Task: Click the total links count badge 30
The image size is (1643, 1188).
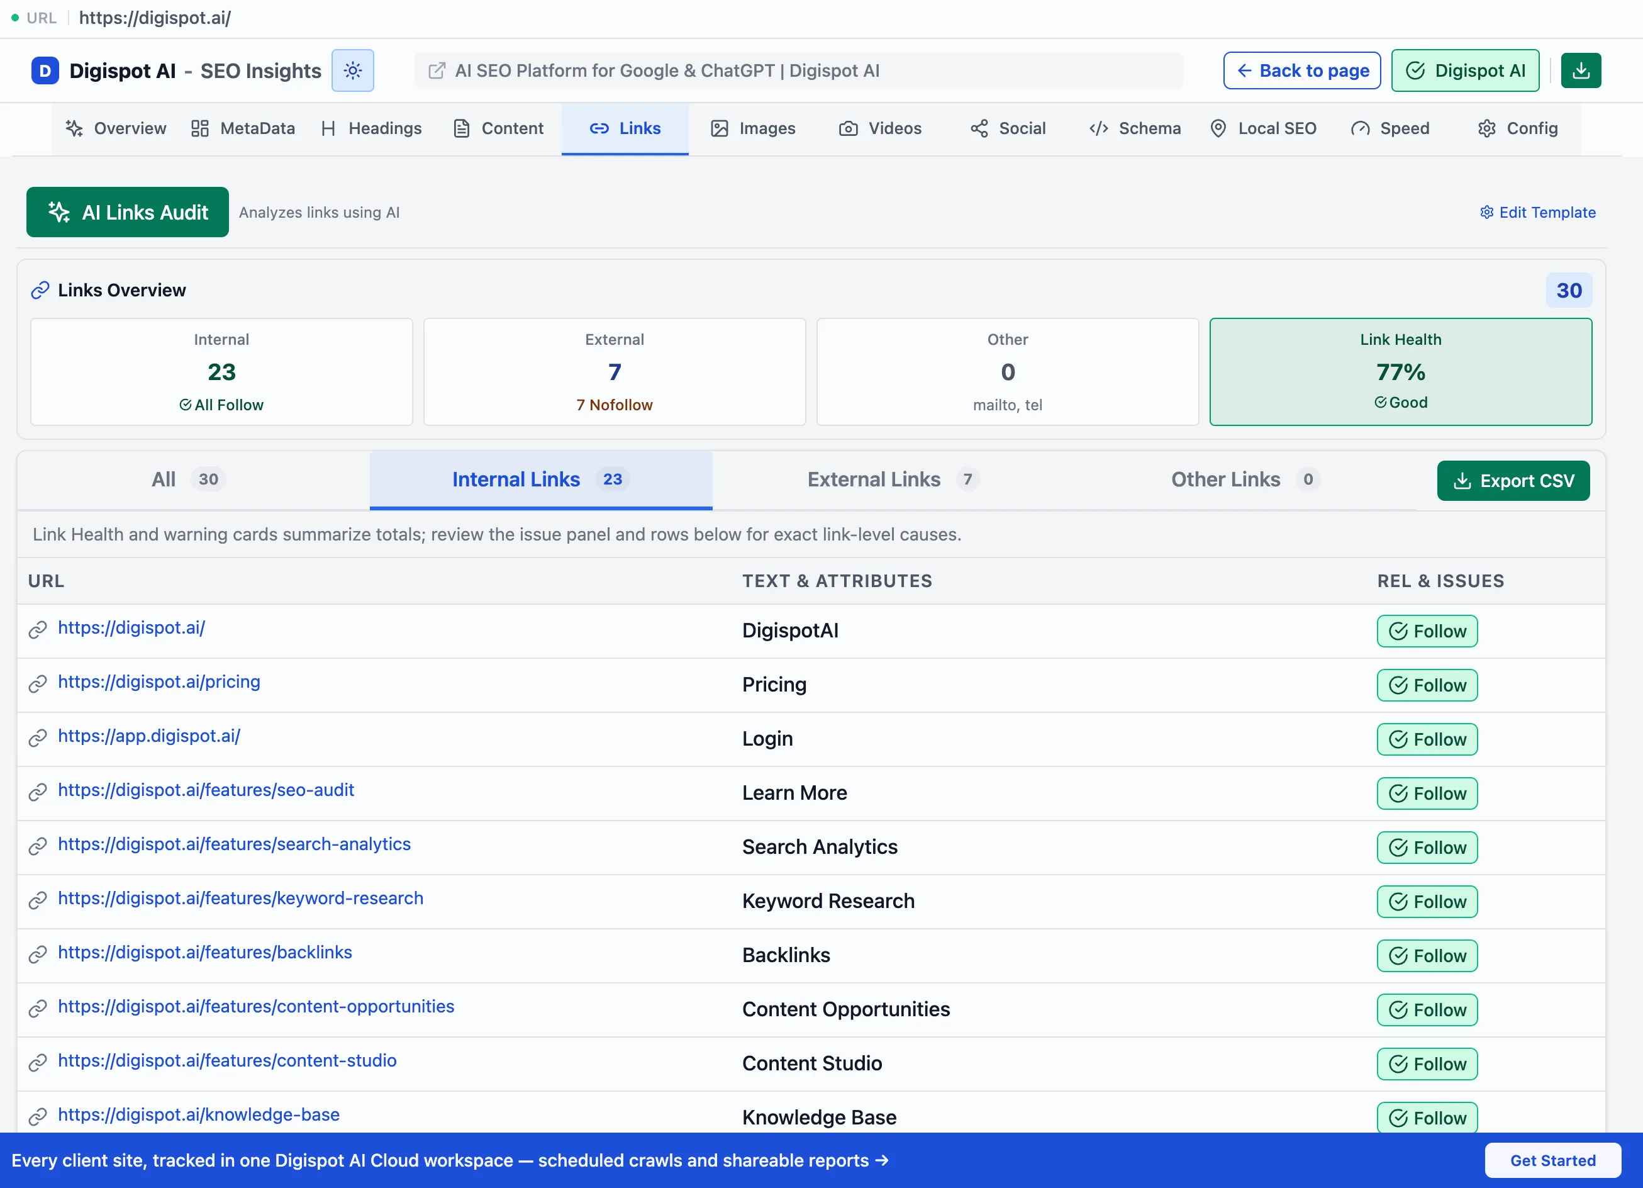Action: pos(1569,291)
